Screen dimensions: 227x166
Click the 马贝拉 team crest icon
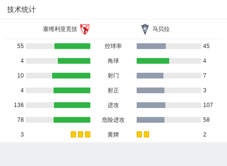(145, 29)
